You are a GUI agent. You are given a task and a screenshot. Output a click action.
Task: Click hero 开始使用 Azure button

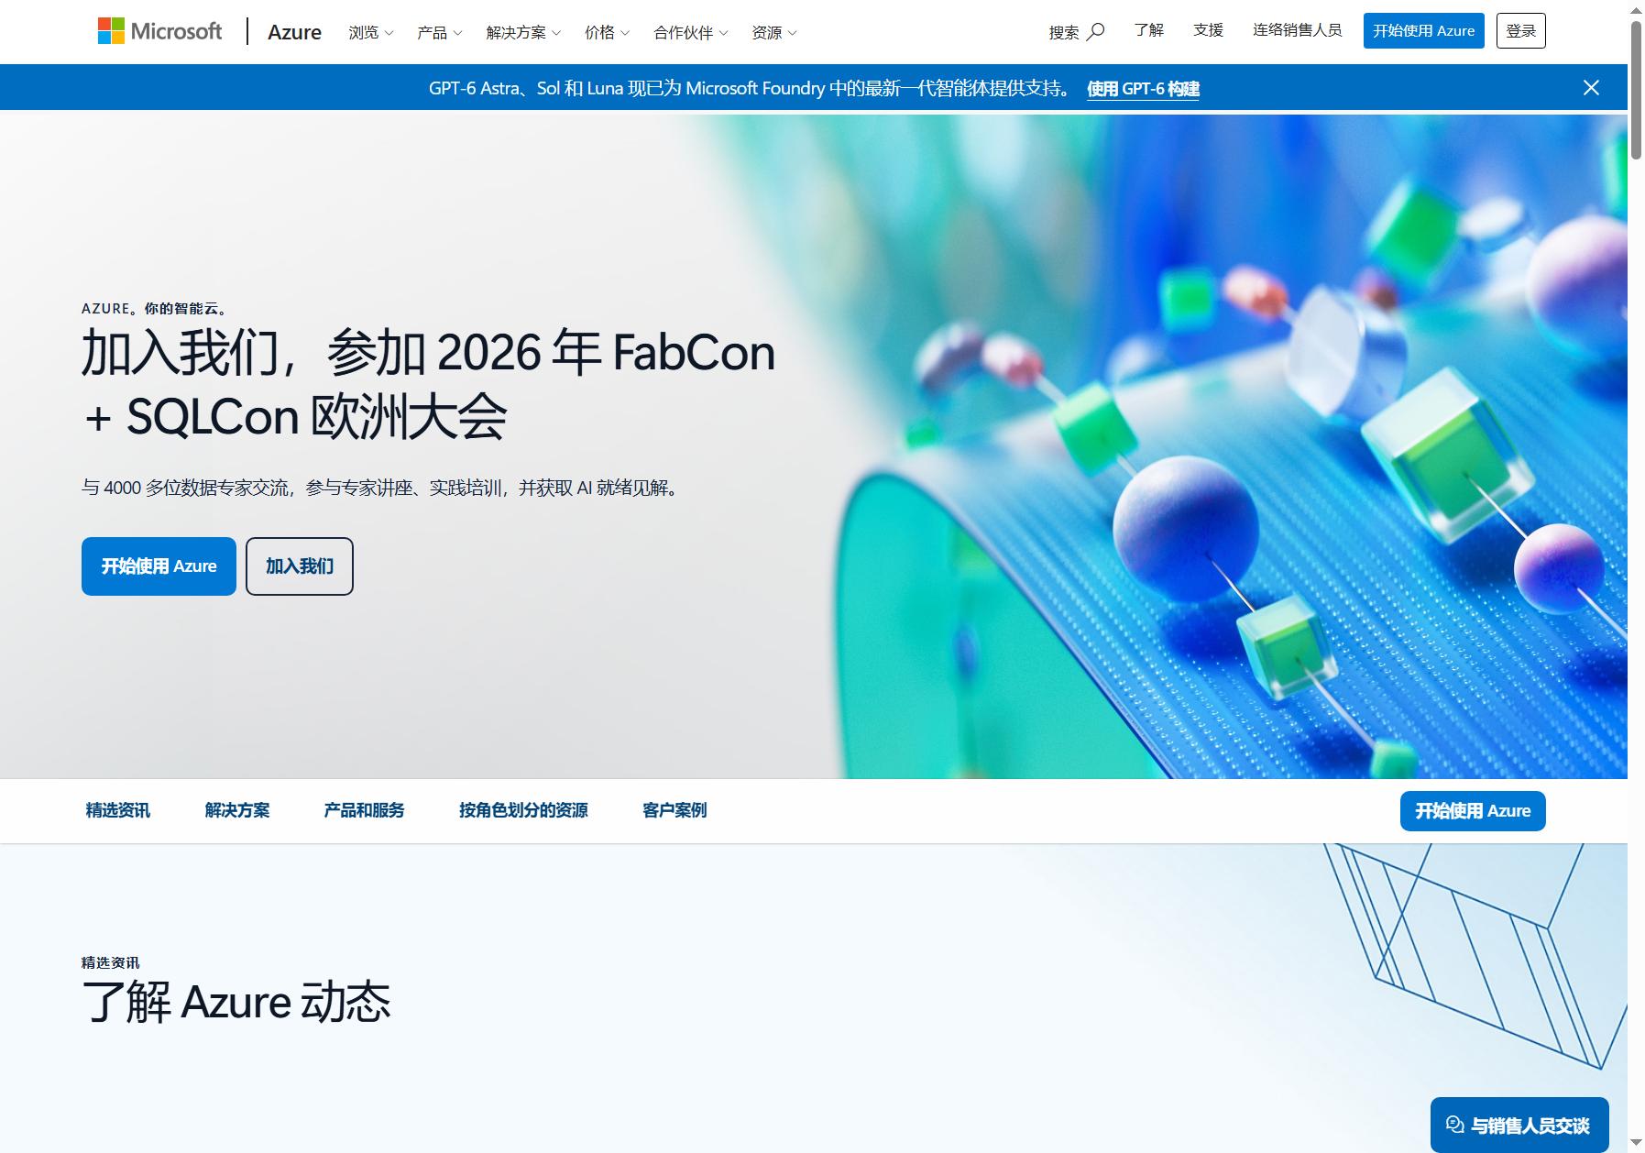coord(159,566)
